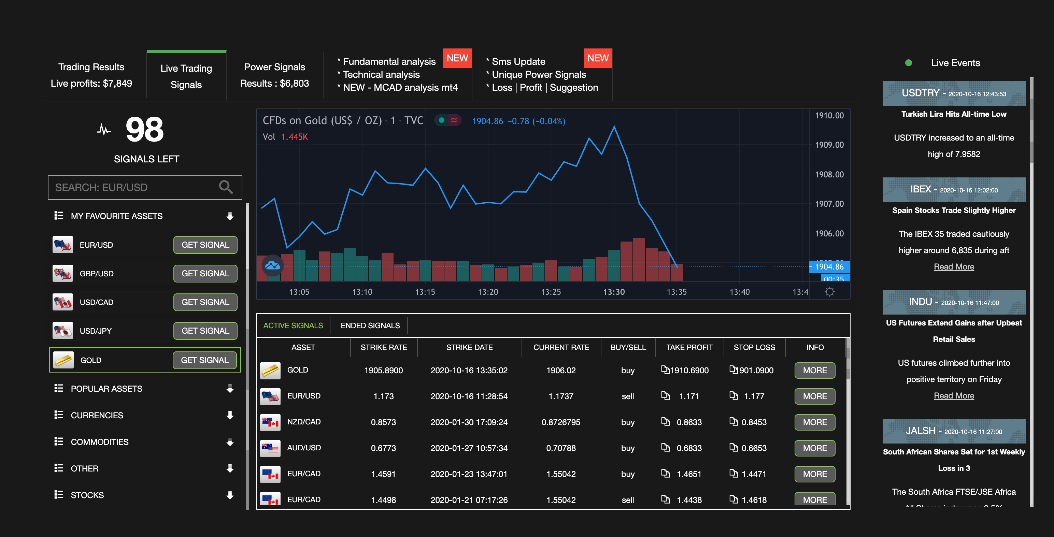Screen dimensions: 1054x537
Task: Switch to Active Signals tab
Action: coord(293,325)
